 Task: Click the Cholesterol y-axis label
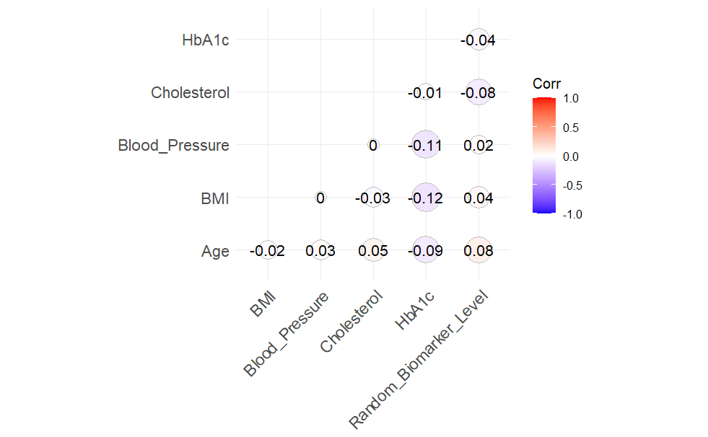coord(190,92)
